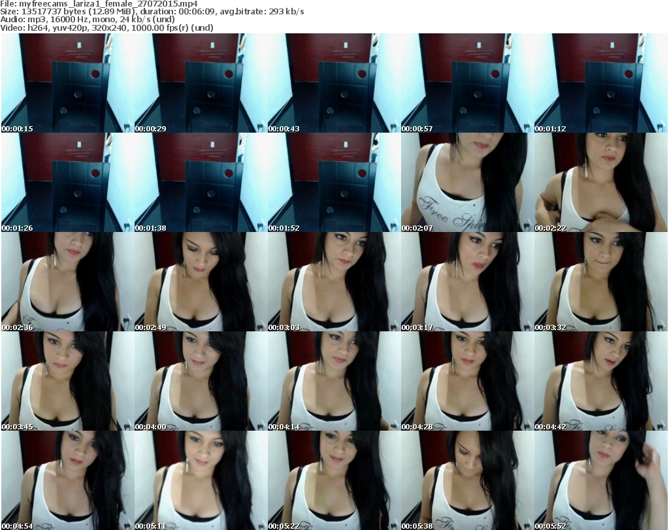Click the still marked 00:04:54
Screen dimensions: 669x530
[68, 480]
